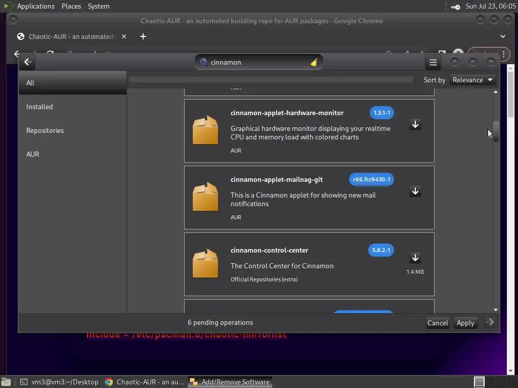Click the network key icon in top panel

455,7
